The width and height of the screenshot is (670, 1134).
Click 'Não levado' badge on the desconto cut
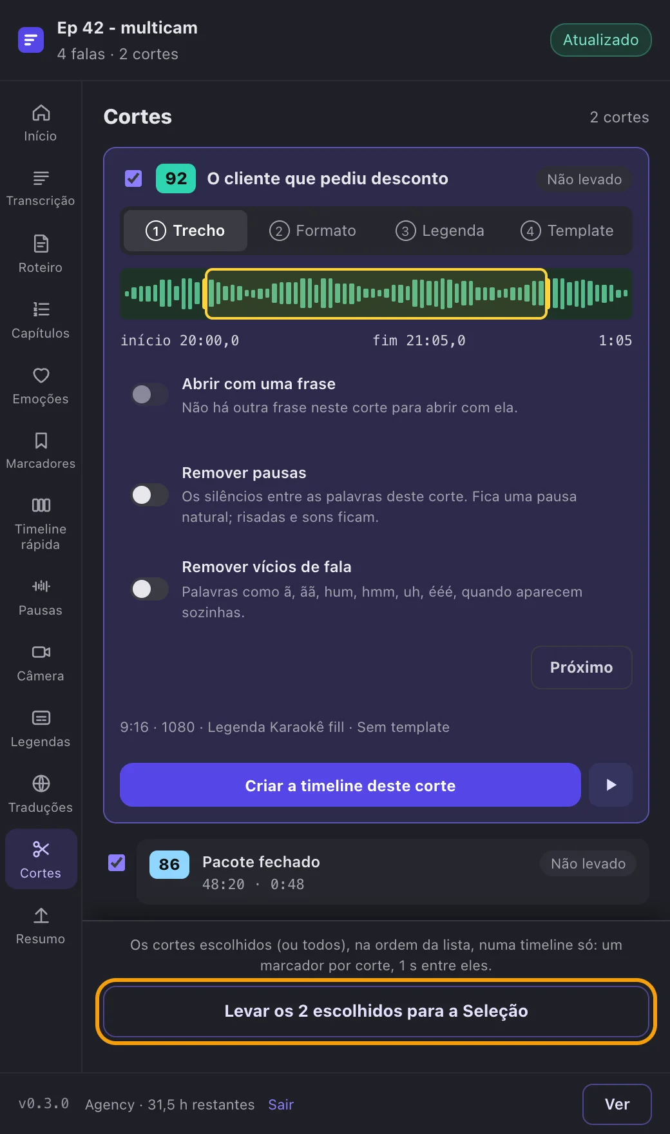[x=584, y=179]
